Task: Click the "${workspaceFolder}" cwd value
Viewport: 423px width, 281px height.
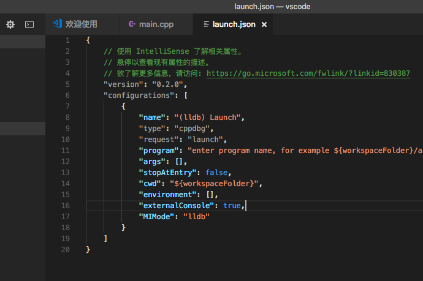Action: (x=211, y=184)
